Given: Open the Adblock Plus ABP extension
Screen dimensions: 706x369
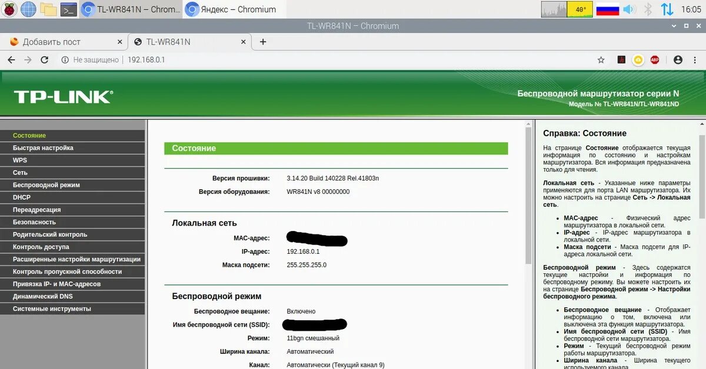Looking at the screenshot, I should coord(655,60).
